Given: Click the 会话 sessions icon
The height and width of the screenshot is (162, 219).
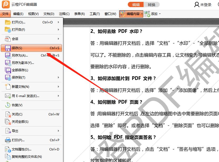Looking at the screenshot, I should click(8, 39).
